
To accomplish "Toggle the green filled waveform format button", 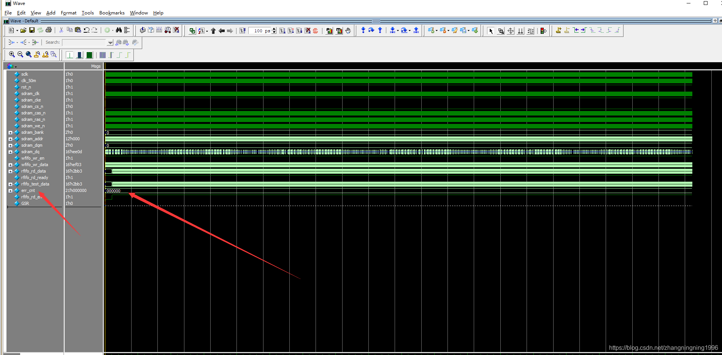I will click(x=89, y=55).
